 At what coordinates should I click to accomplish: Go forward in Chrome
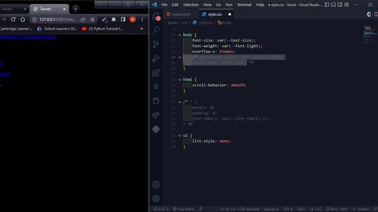point(4,19)
